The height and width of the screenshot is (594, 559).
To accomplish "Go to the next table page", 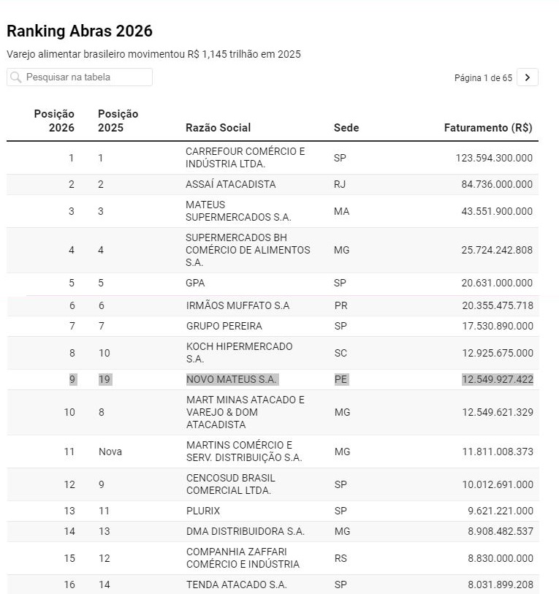I will click(x=528, y=77).
